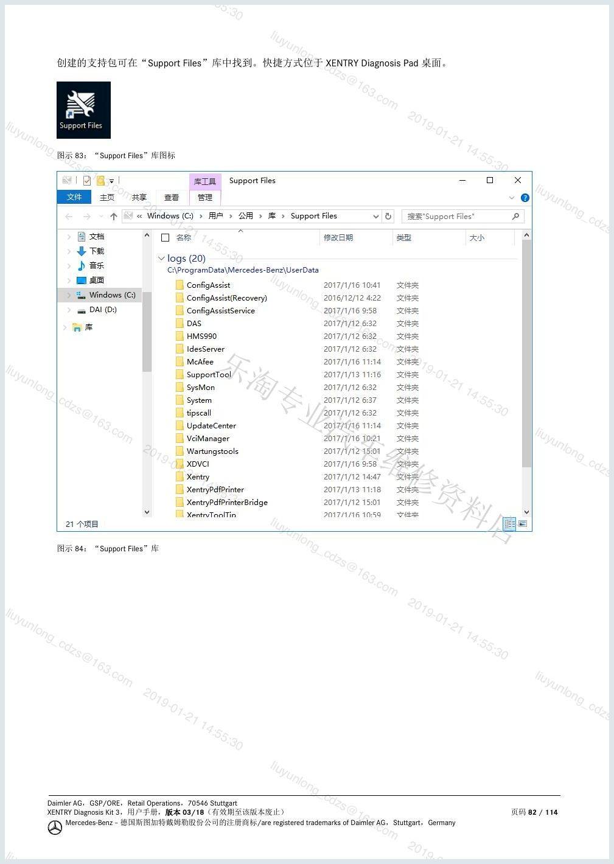
Task: Select the IdesServer folder
Action: tap(205, 349)
